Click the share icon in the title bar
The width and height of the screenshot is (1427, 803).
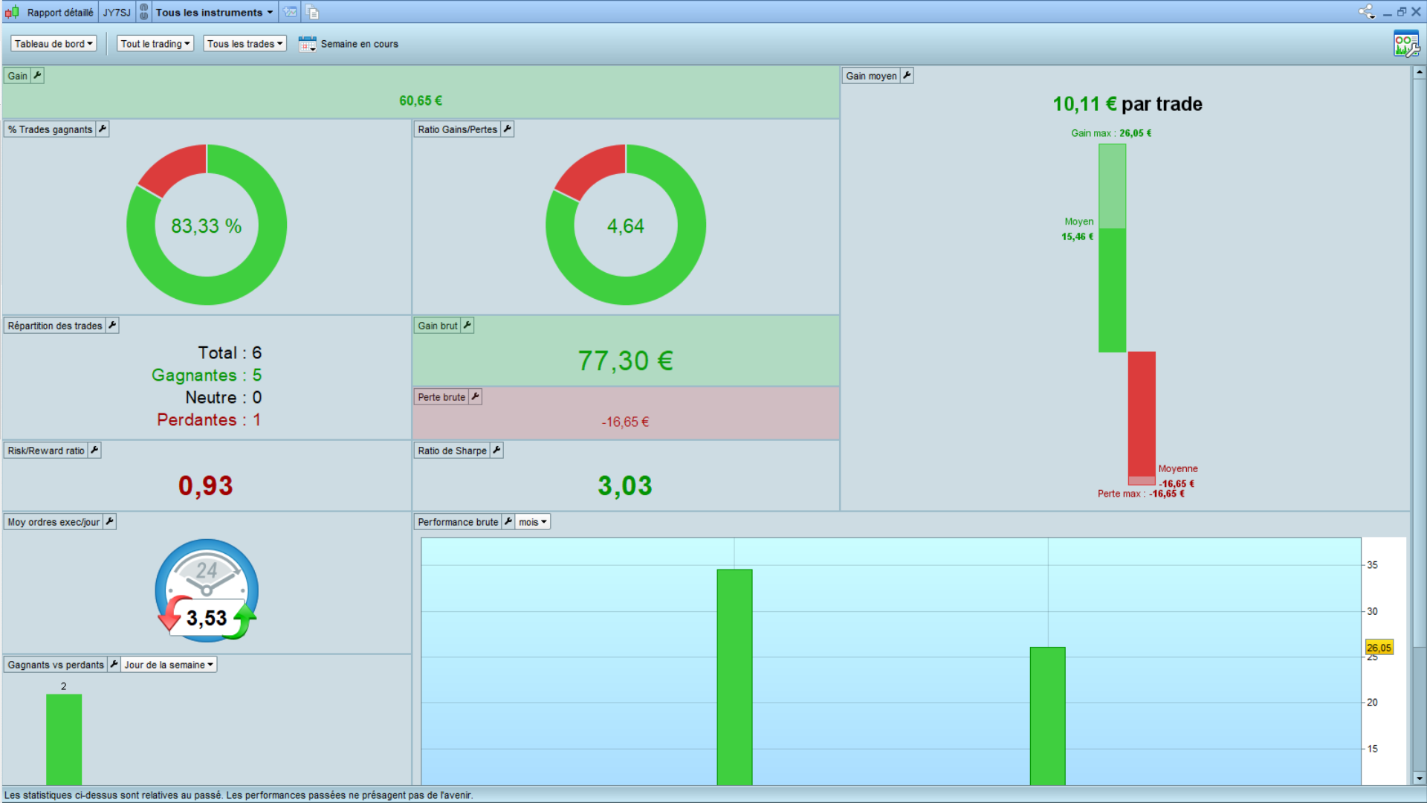tap(1366, 12)
